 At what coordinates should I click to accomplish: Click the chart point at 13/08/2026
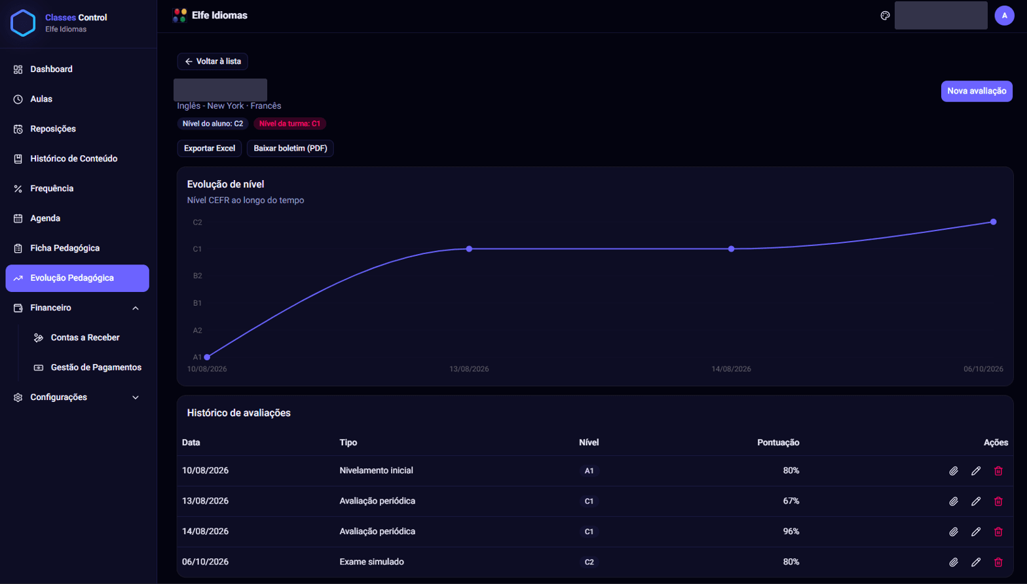(469, 249)
